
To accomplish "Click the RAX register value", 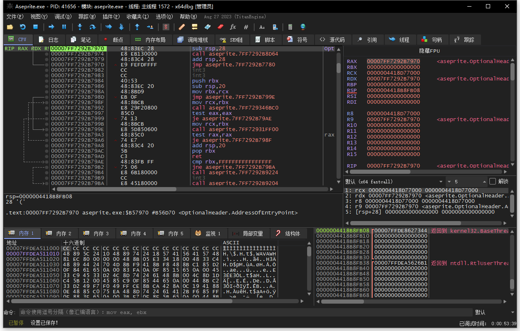I will [x=393, y=61].
